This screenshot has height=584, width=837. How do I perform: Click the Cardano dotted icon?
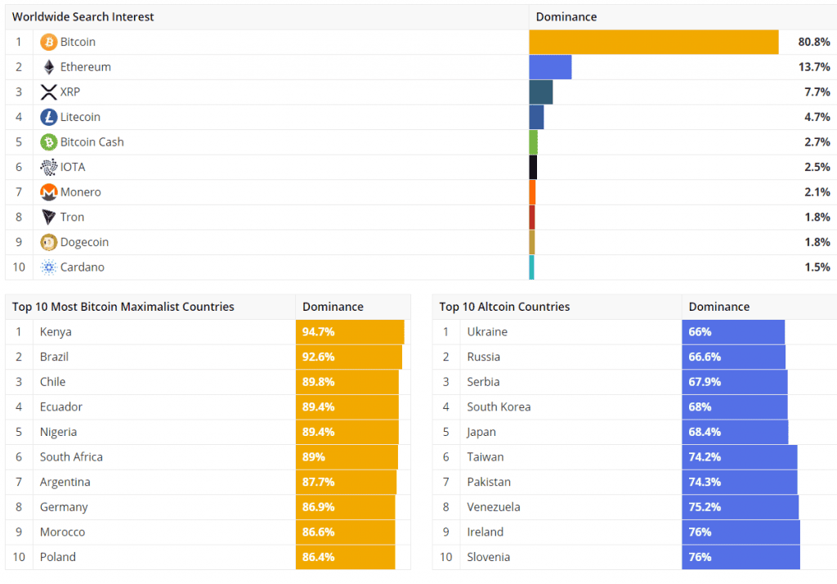click(48, 267)
